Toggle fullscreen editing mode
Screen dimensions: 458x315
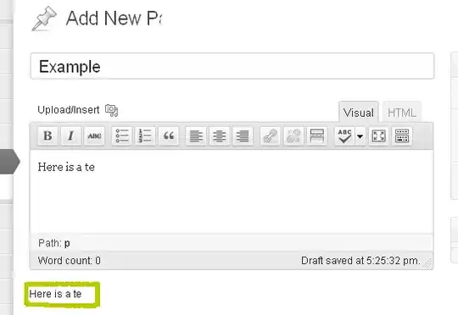tap(378, 135)
